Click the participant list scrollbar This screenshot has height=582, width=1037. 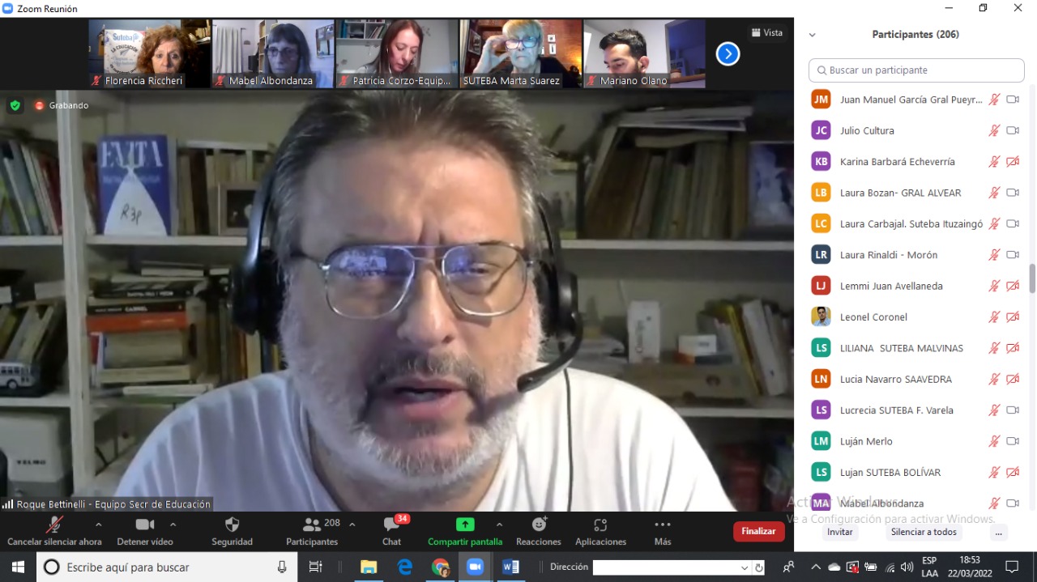(x=1031, y=278)
